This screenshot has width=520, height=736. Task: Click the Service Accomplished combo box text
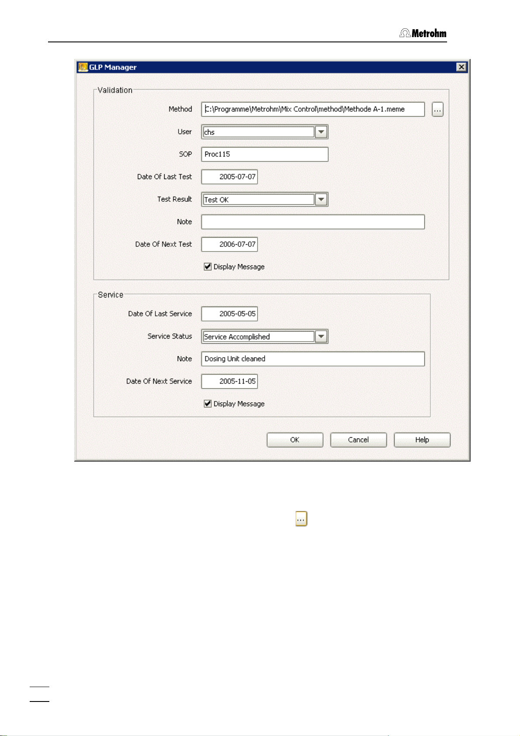(237, 337)
